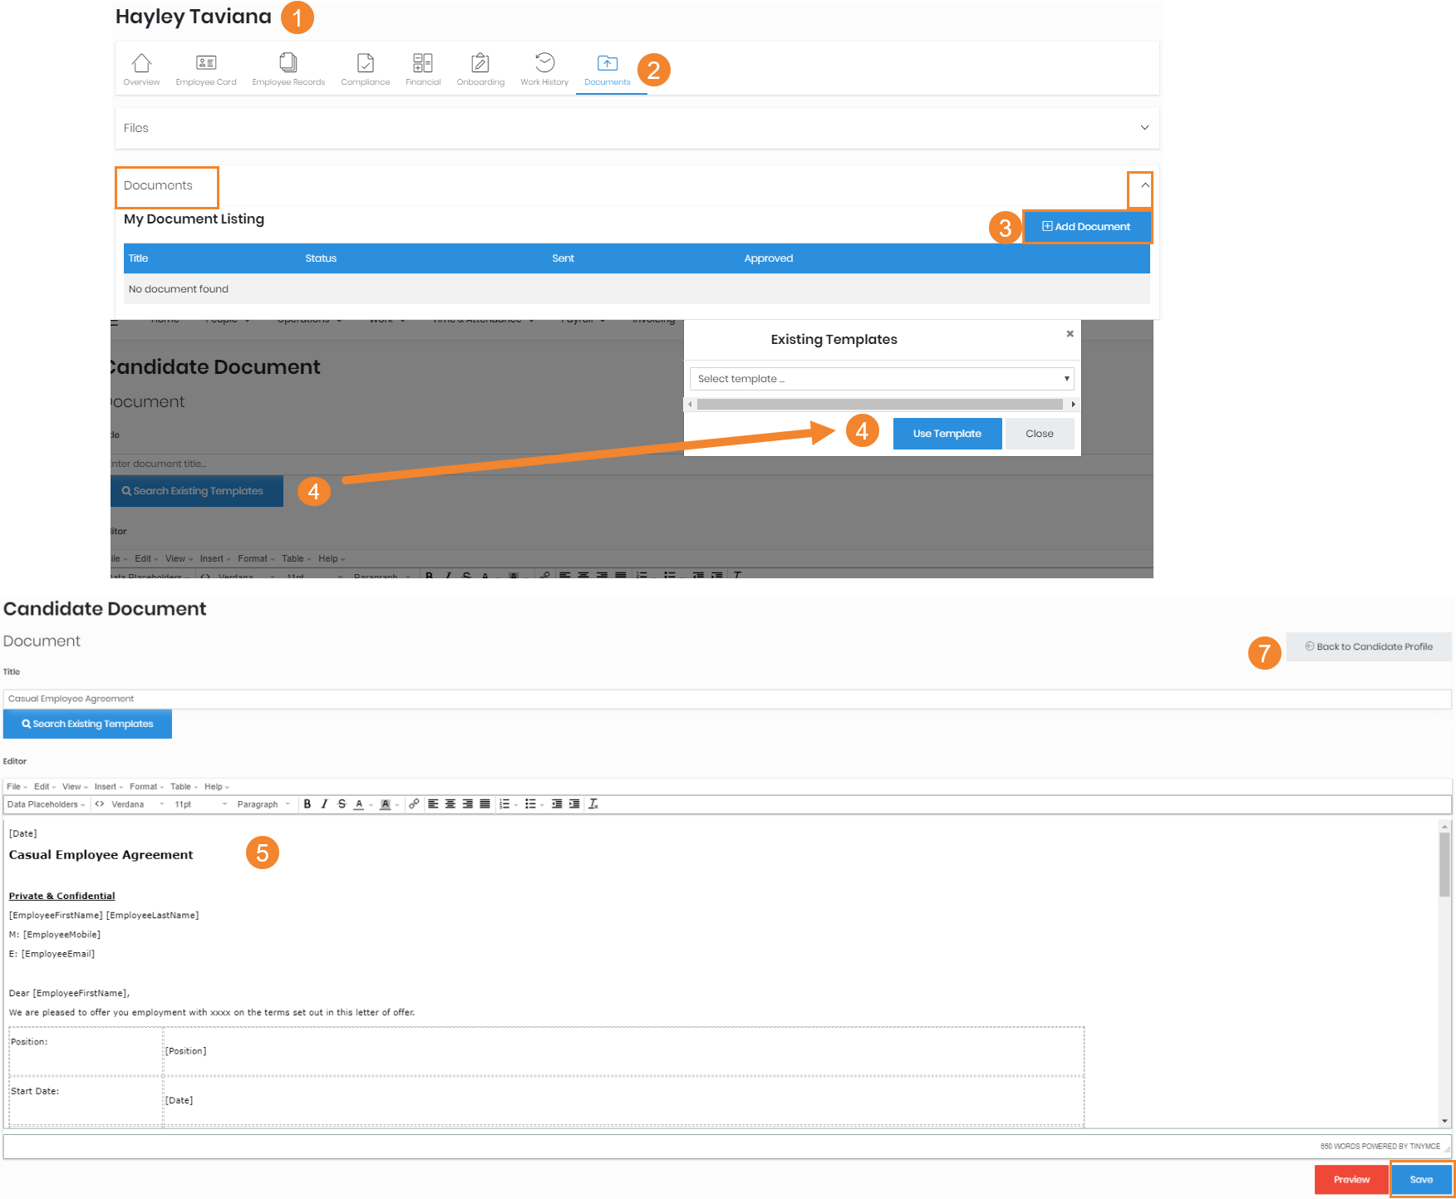Toggle bold formatting in the editor
Viewport: 1456px width, 1199px height.
point(307,804)
